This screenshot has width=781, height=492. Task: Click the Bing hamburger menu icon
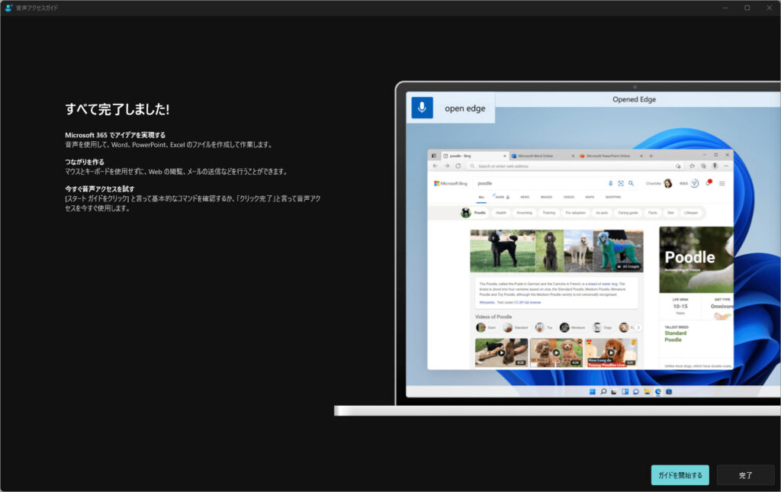(722, 183)
